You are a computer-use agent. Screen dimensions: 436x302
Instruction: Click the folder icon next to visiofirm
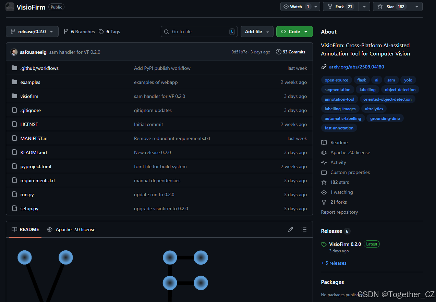point(14,96)
